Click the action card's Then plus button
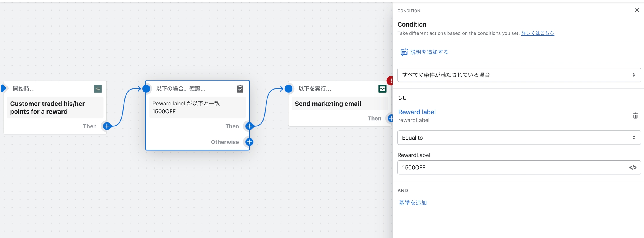 pos(390,118)
